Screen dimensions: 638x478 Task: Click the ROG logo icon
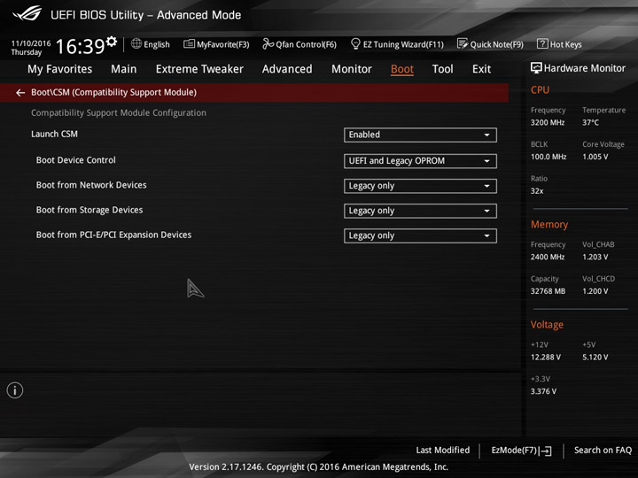point(27,13)
